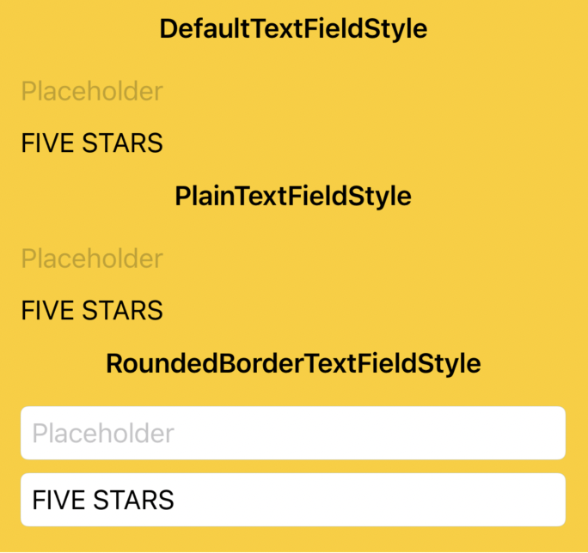Screen dimensions: 588x553
Task: Click the PlainTextFieldStyle heading
Action: tap(293, 197)
